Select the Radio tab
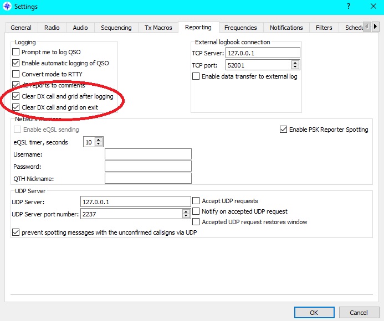The height and width of the screenshot is (321, 384). (52, 28)
